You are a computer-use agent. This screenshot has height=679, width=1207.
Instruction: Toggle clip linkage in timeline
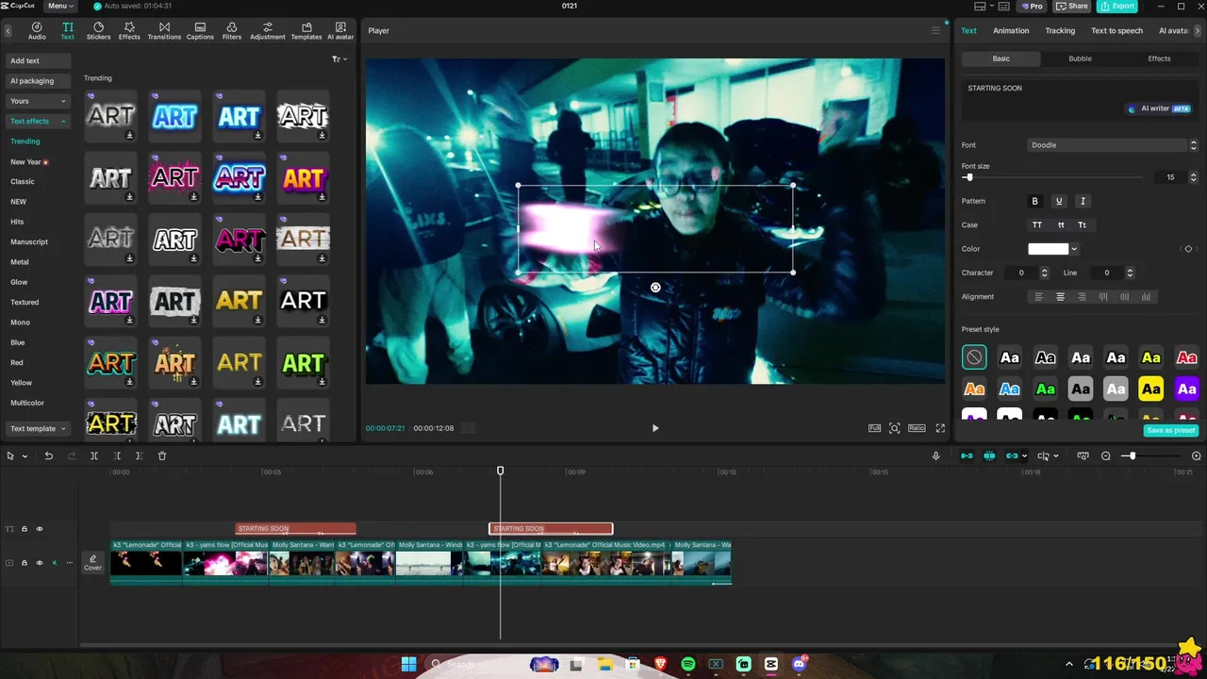click(x=1012, y=455)
